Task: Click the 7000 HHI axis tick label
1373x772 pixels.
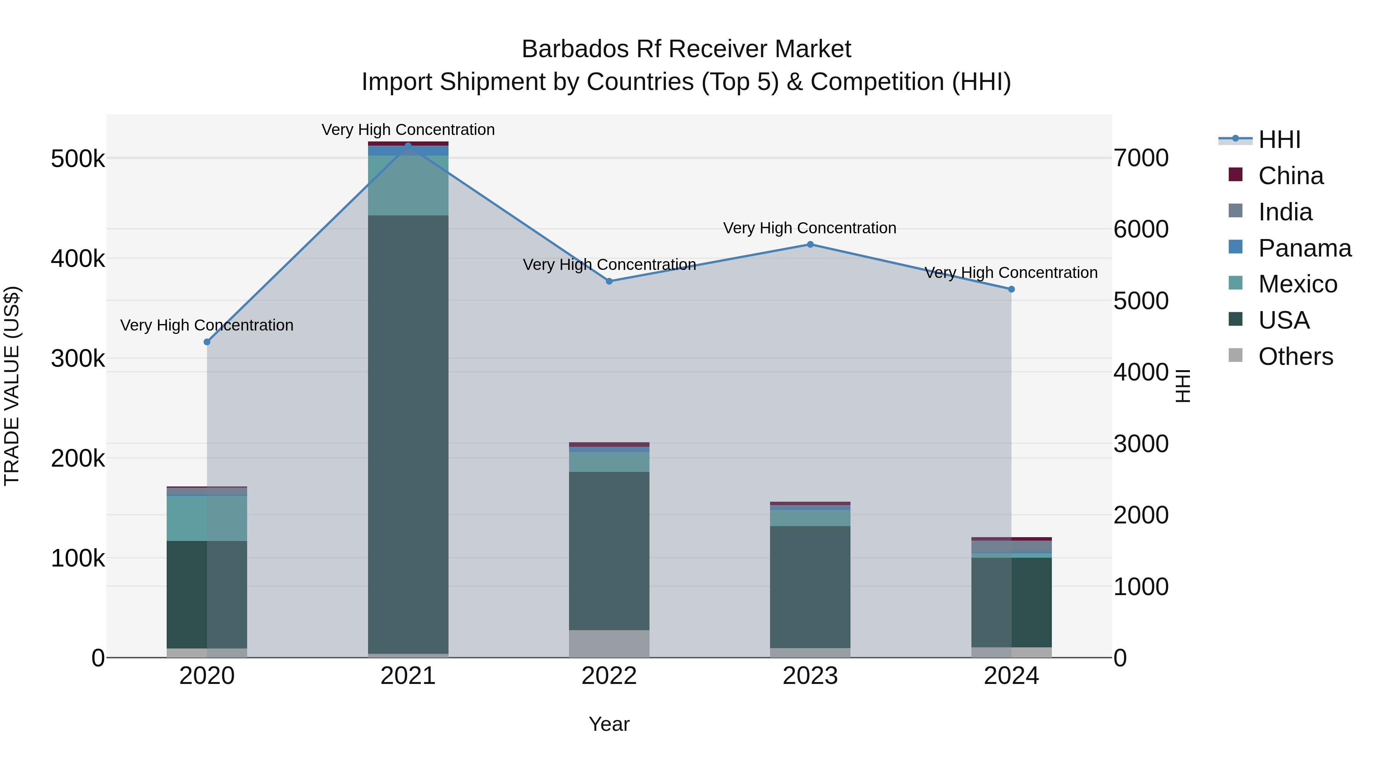Action: (1141, 158)
